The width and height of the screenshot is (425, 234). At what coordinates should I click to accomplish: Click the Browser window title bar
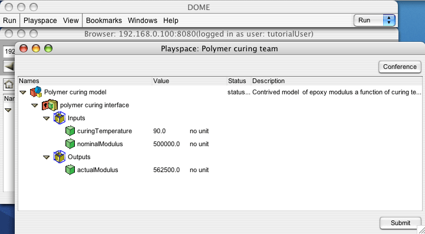tap(199, 34)
